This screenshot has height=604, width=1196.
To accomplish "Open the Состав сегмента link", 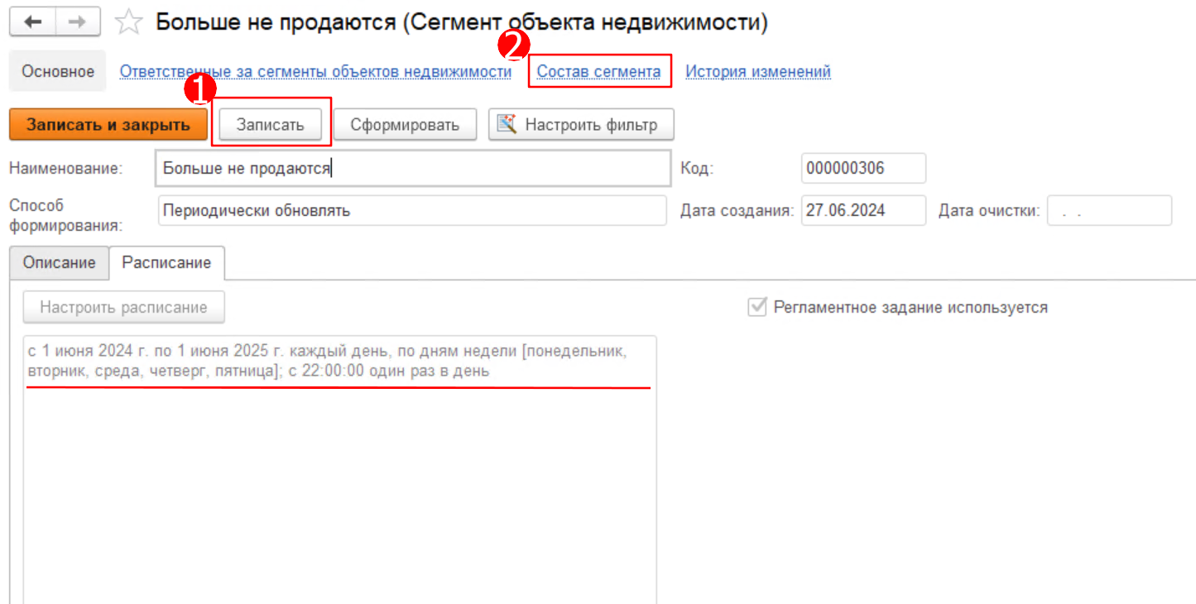I will coord(598,72).
